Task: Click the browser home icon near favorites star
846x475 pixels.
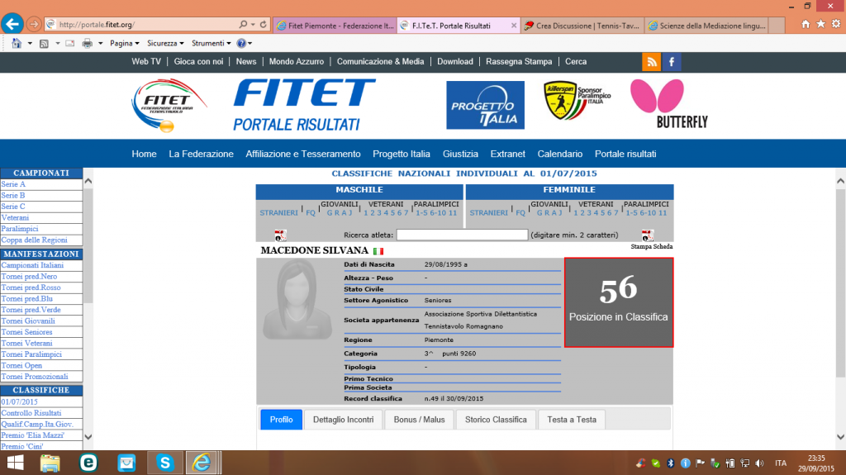Action: click(806, 24)
